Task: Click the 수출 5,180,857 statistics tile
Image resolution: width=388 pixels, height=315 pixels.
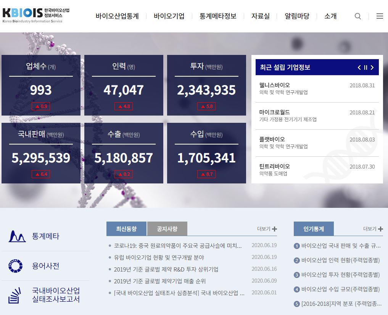Action: (x=124, y=153)
